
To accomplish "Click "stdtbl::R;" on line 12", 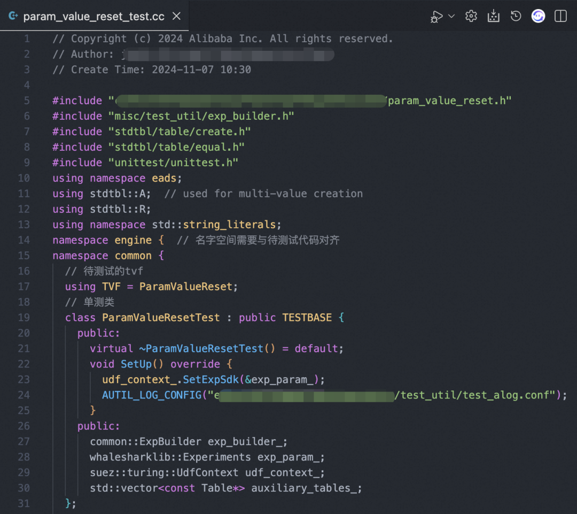I will [121, 209].
